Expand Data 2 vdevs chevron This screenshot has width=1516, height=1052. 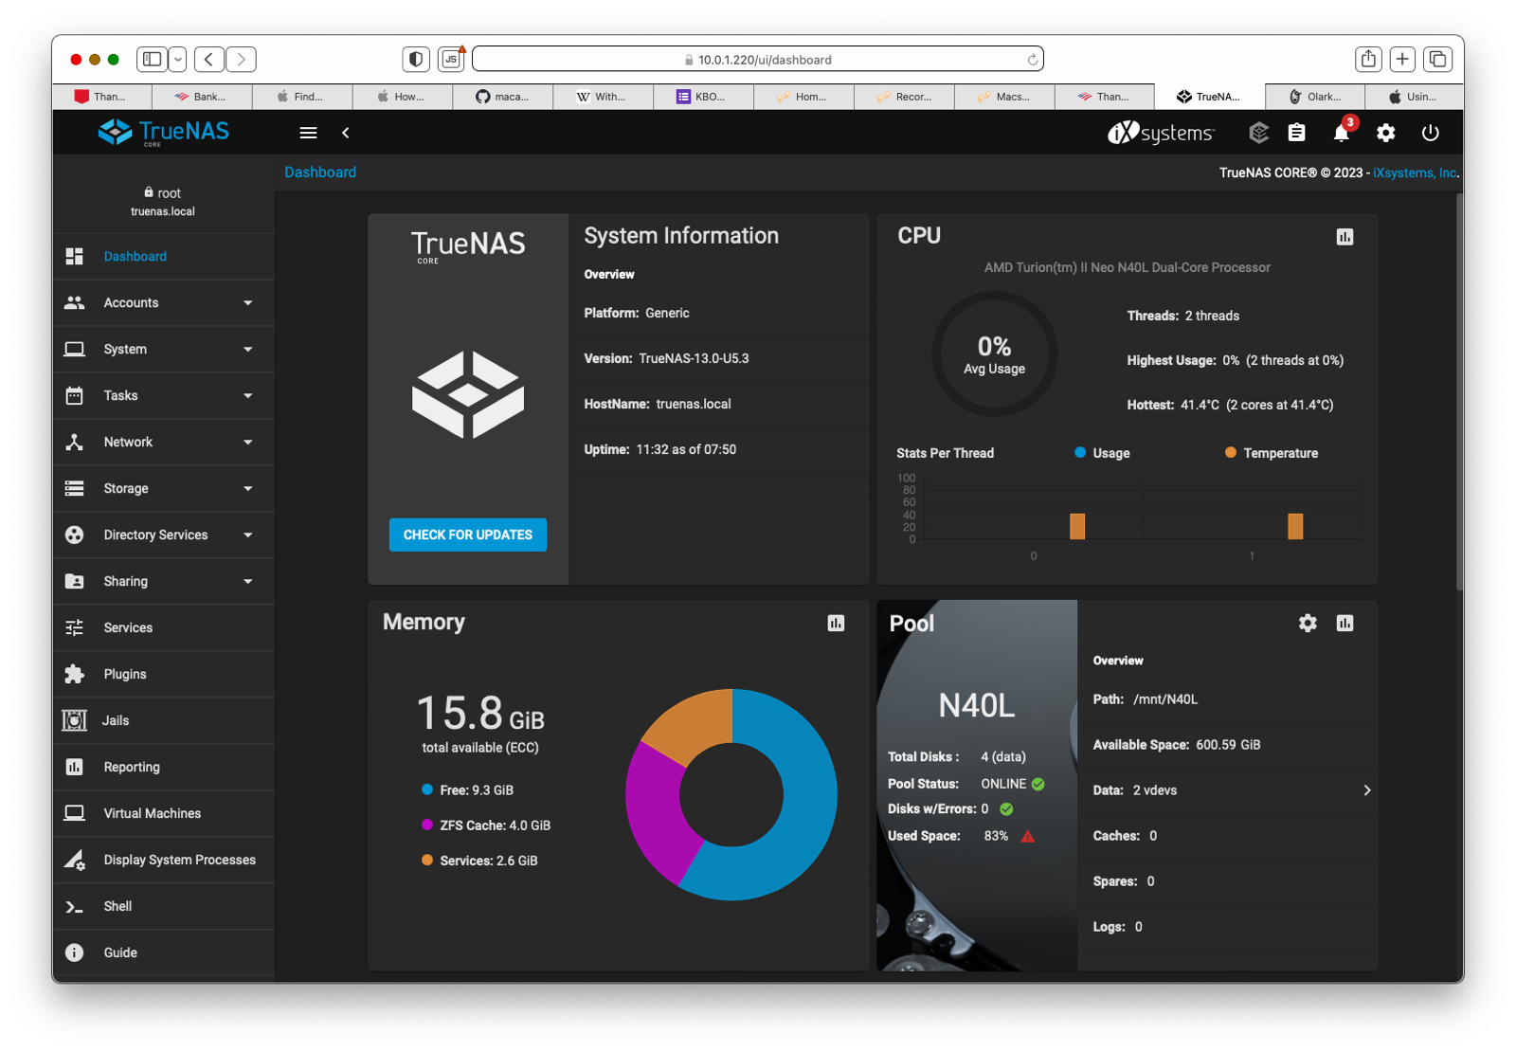[x=1366, y=790]
